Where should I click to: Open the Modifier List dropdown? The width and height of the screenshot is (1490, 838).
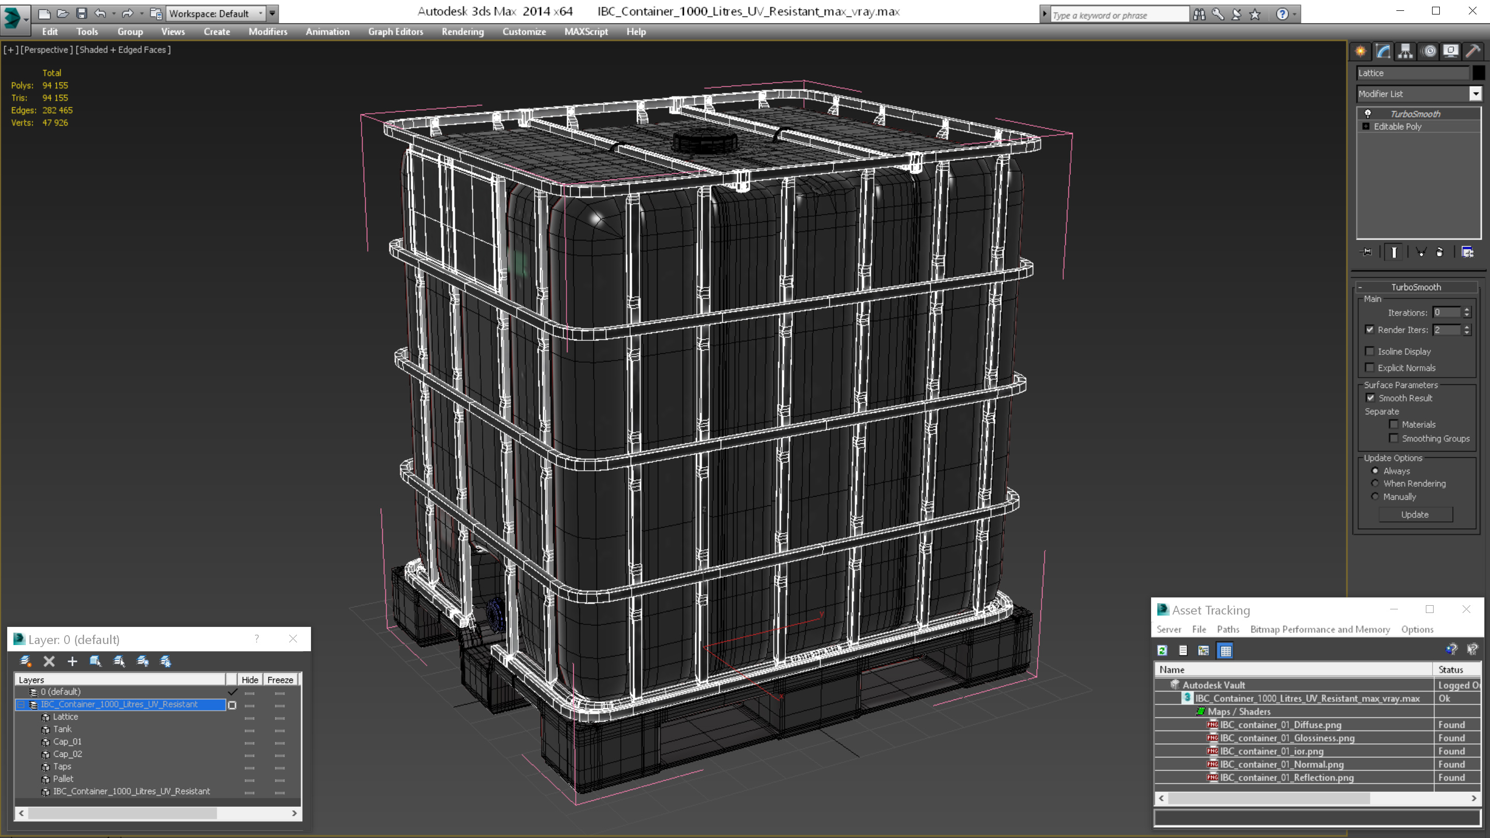[1476, 94]
